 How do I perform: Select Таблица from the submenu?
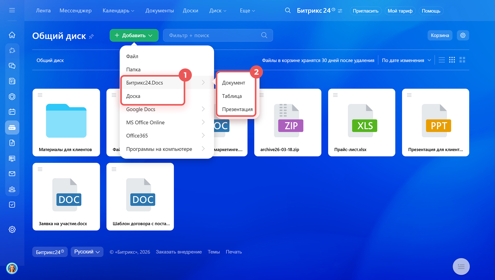click(232, 96)
